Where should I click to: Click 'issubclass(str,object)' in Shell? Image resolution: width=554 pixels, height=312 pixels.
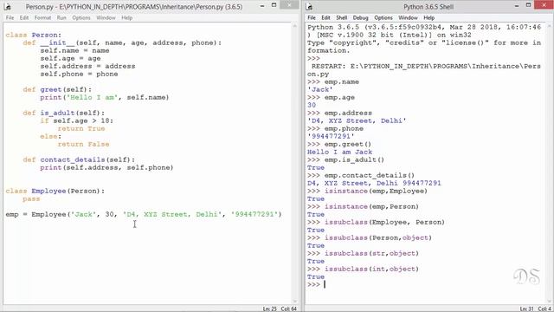(371, 253)
